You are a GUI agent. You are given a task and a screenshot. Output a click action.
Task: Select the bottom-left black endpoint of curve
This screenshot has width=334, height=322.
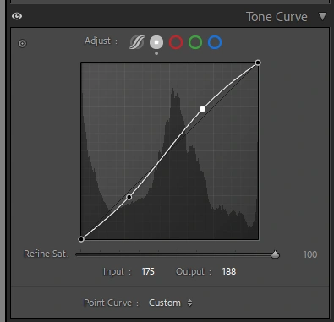81,239
